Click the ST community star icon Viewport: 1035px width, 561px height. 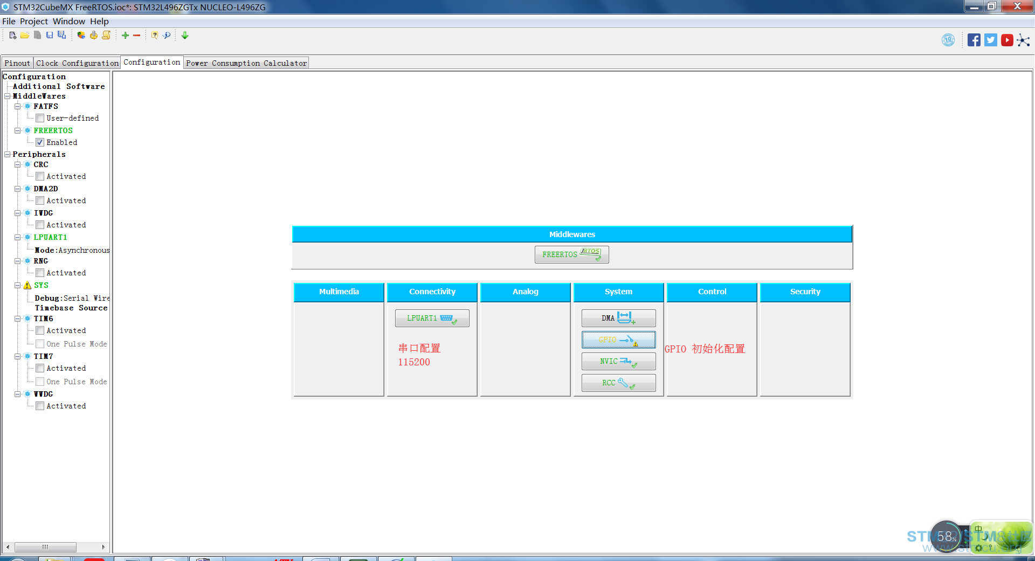coord(1023,40)
